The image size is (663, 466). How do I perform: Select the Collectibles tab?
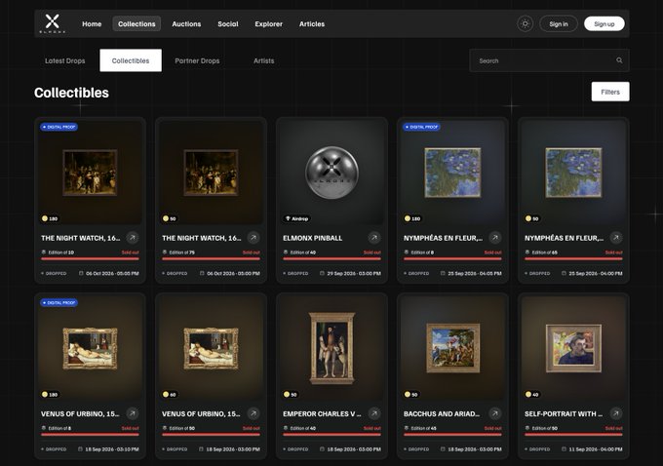pyautogui.click(x=131, y=60)
